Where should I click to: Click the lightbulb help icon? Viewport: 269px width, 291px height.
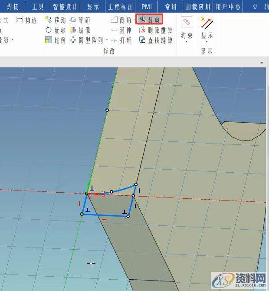[x=255, y=7]
